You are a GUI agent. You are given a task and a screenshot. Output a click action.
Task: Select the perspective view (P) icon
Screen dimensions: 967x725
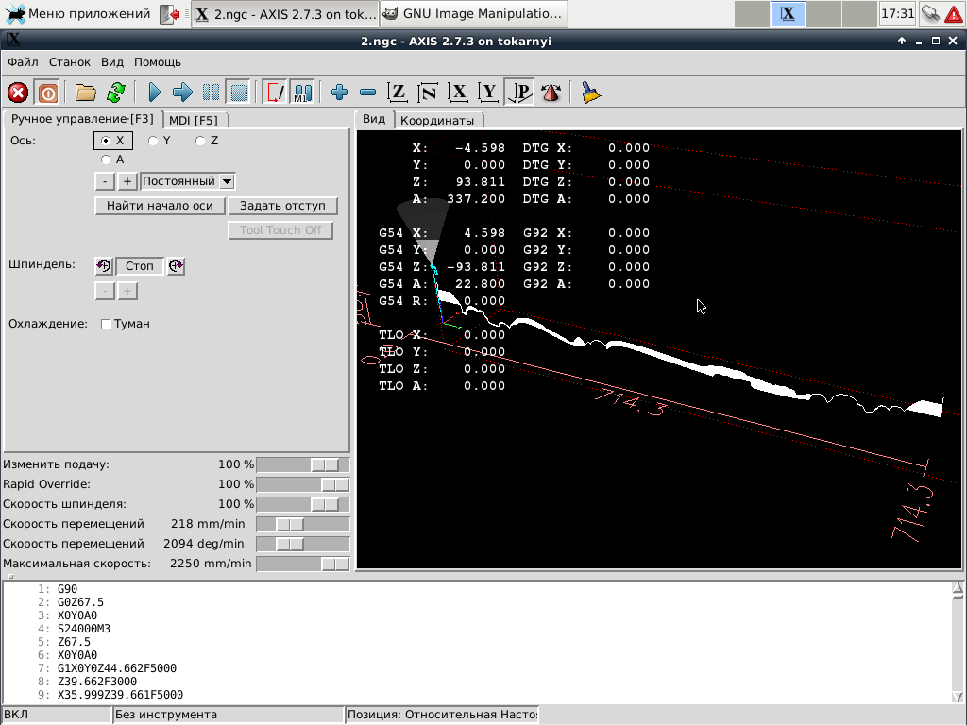pyautogui.click(x=519, y=93)
